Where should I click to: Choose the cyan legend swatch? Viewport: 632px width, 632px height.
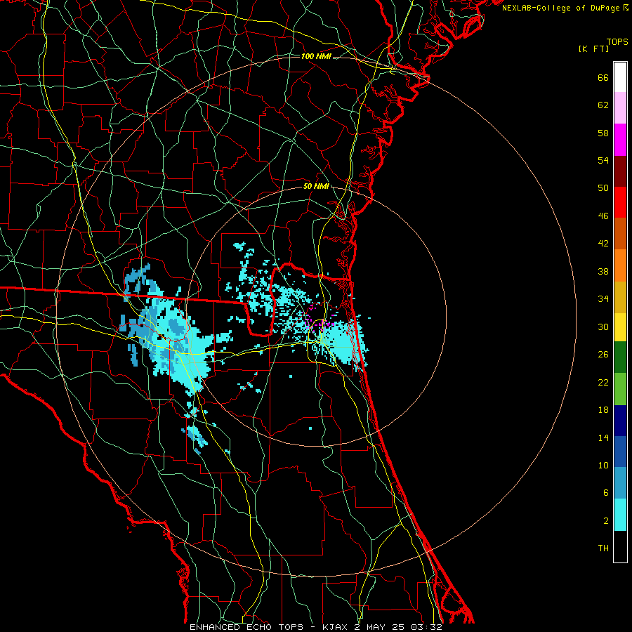tap(620, 515)
